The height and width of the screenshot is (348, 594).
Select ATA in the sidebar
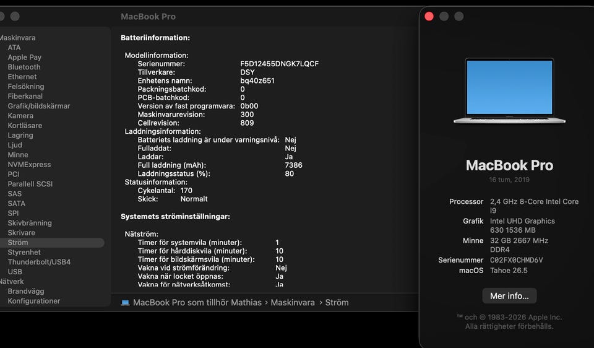pyautogui.click(x=14, y=48)
